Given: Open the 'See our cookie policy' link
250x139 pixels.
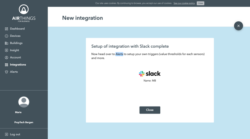Looking at the screenshot, I should 184,3.
